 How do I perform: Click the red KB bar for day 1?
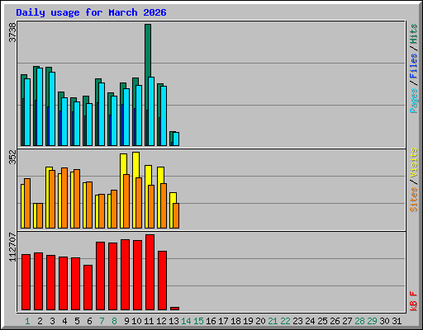pyautogui.click(x=26, y=282)
